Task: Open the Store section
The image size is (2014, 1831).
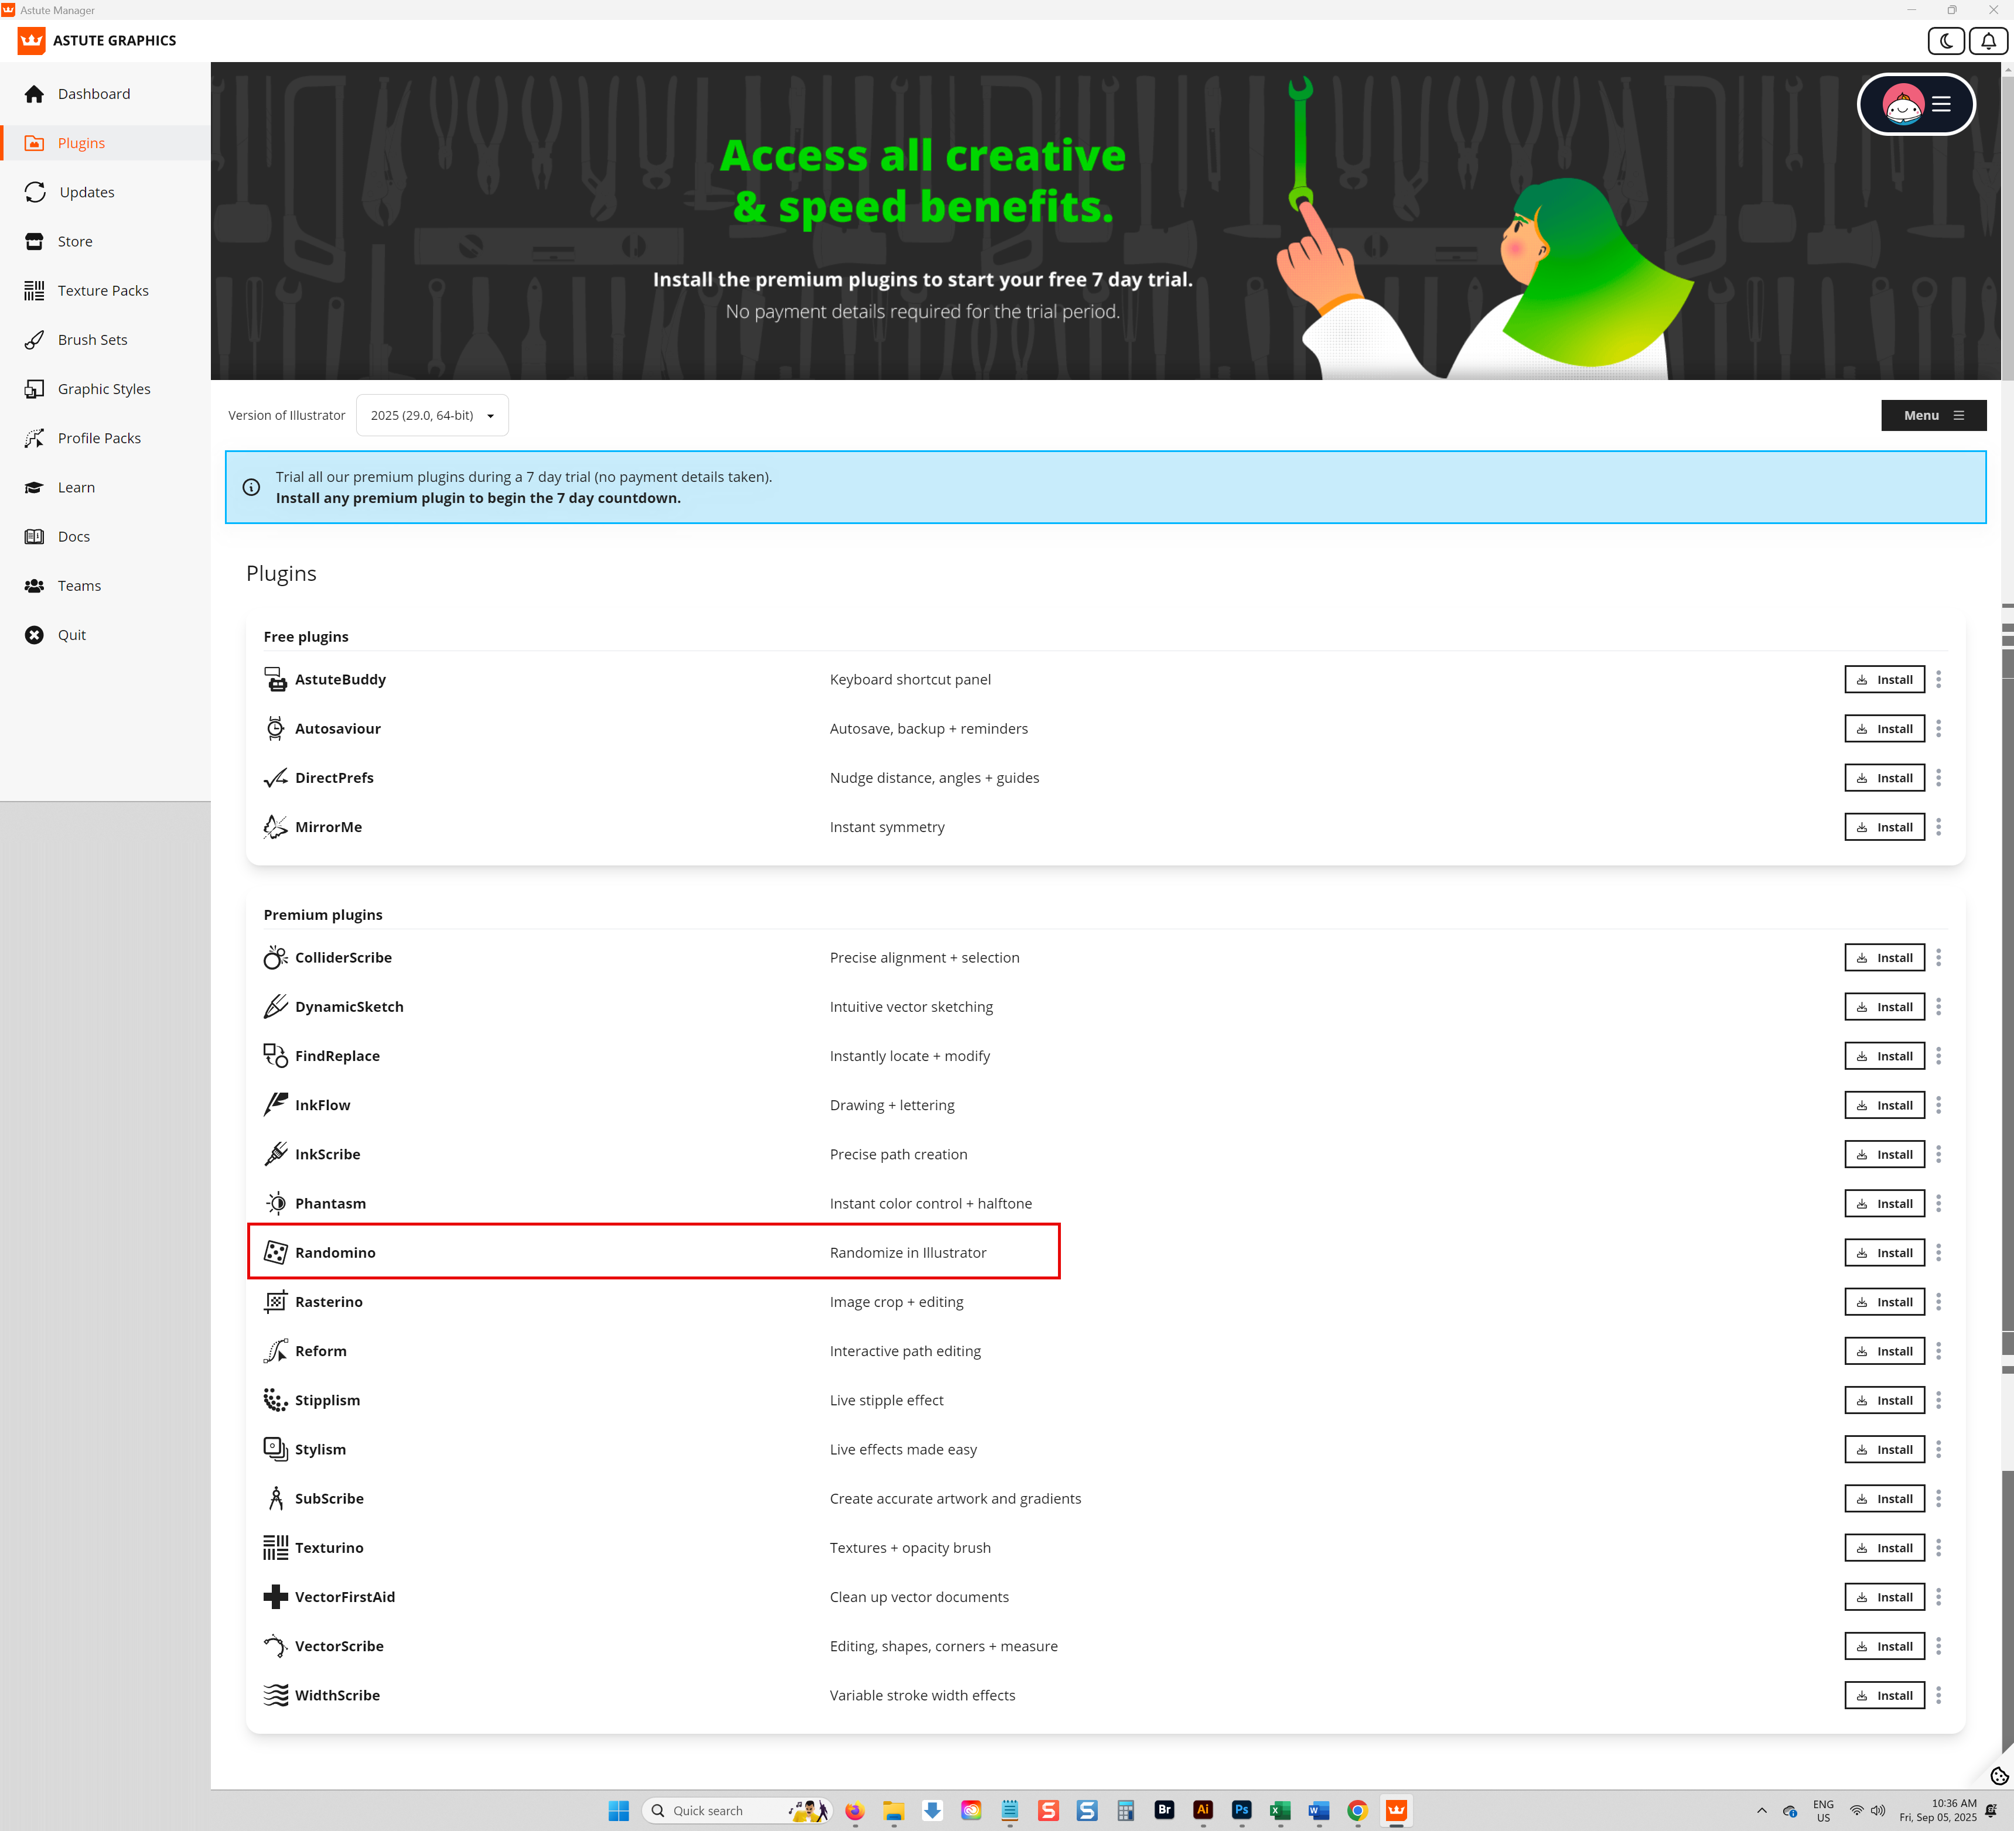Action: coord(74,241)
